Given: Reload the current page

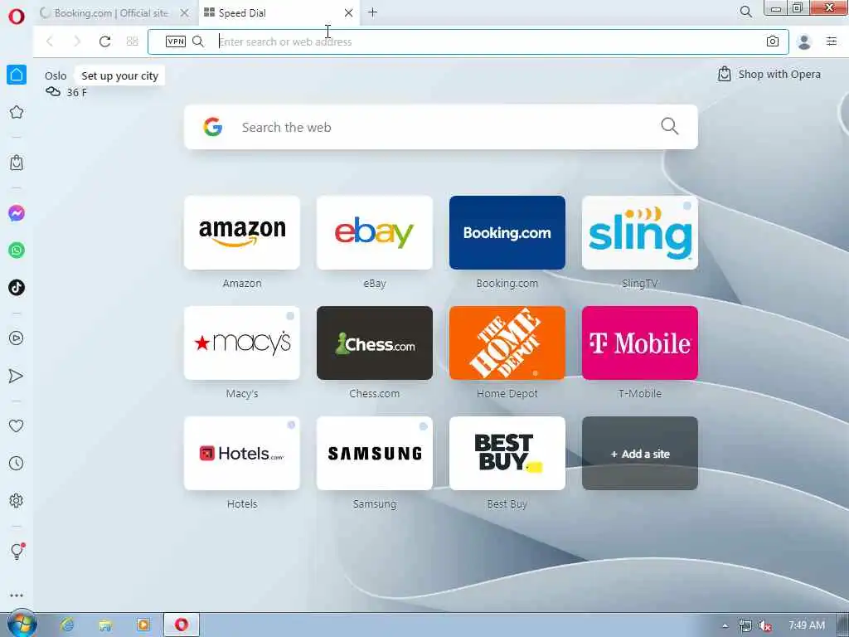Looking at the screenshot, I should point(105,41).
